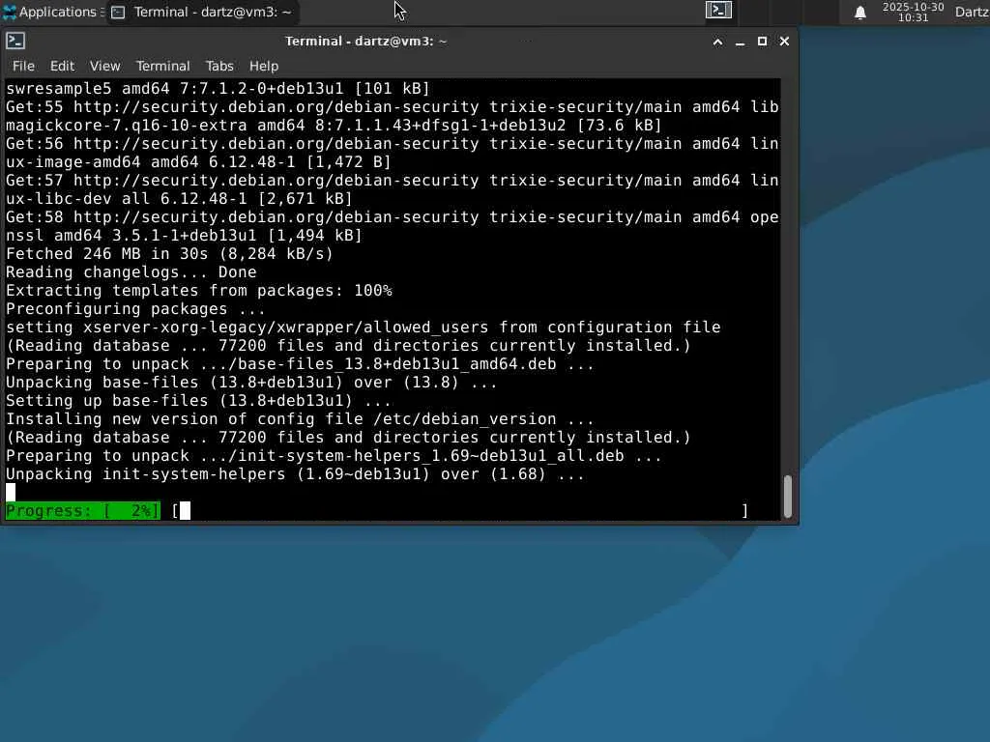Click the 'Unpacking init-system-helpers' line
Image resolution: width=990 pixels, height=742 pixels.
pyautogui.click(x=296, y=473)
